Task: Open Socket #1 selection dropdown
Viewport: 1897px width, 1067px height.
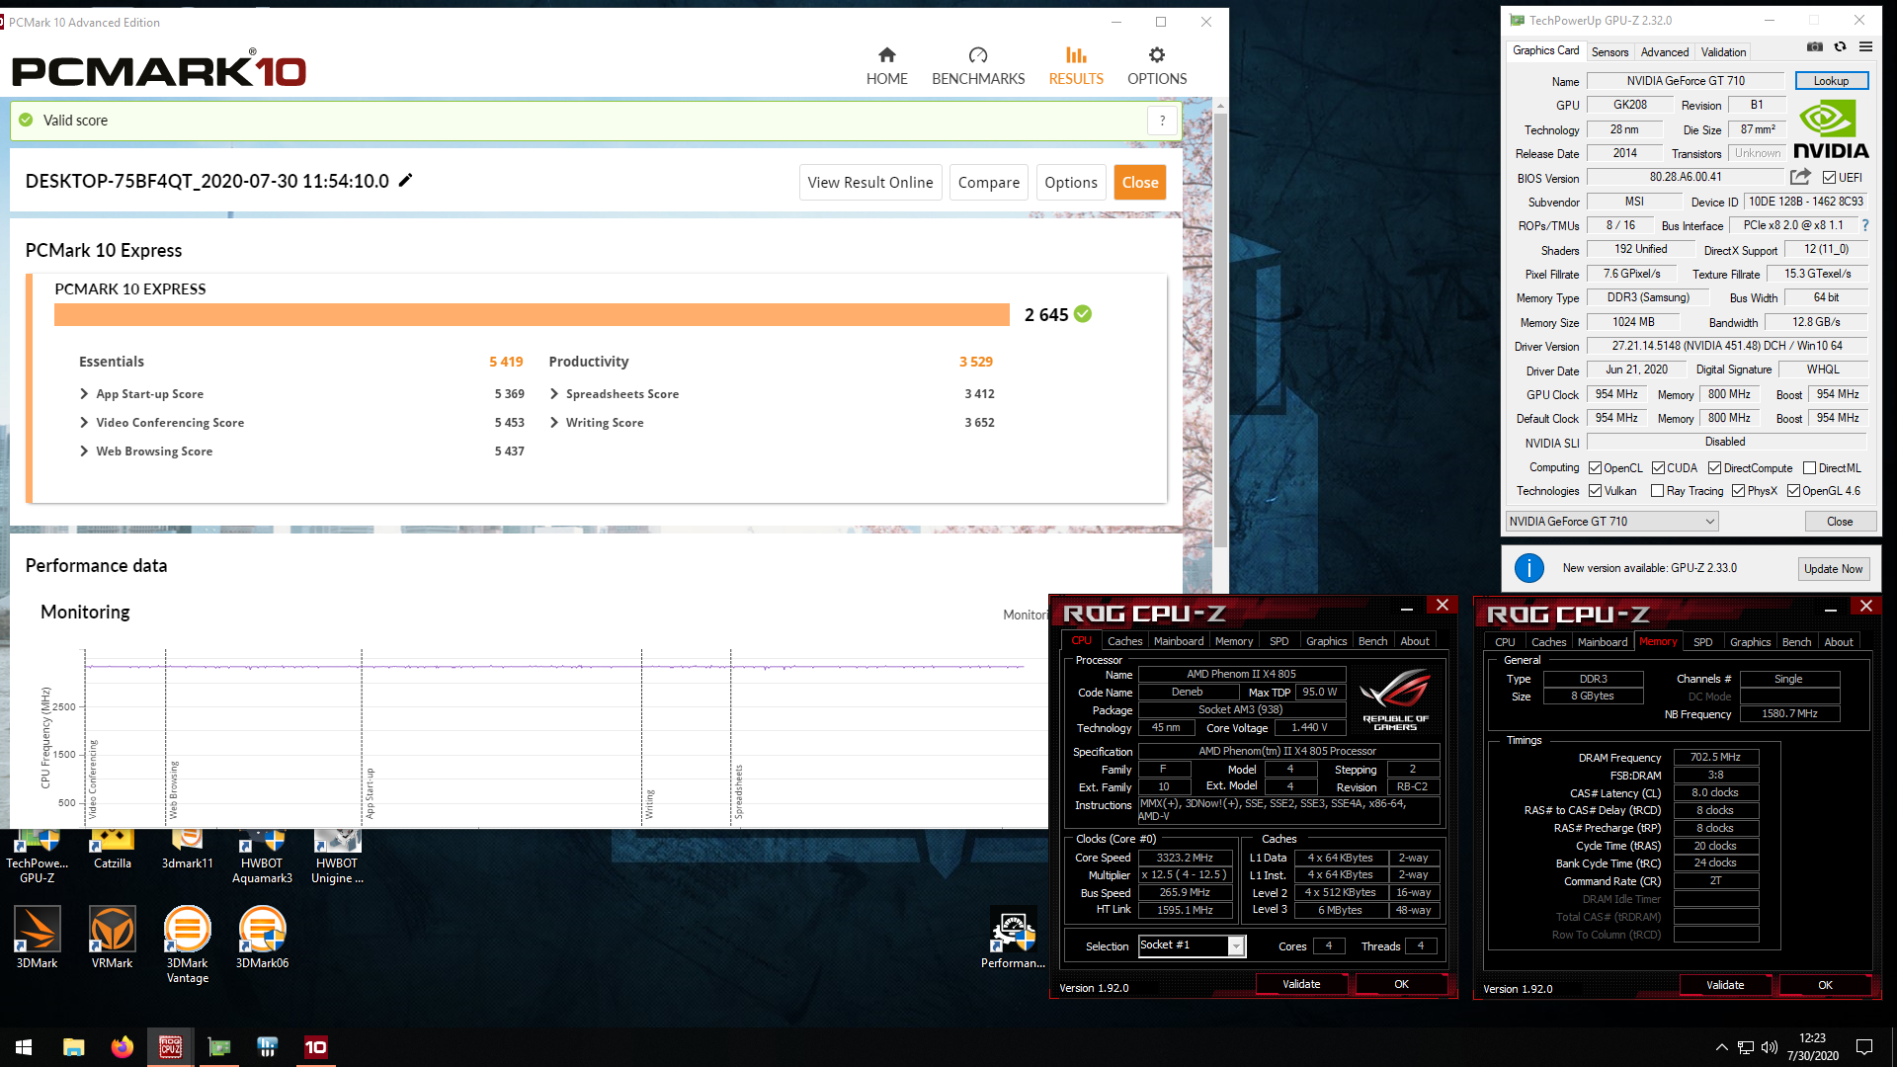Action: coord(1192,946)
